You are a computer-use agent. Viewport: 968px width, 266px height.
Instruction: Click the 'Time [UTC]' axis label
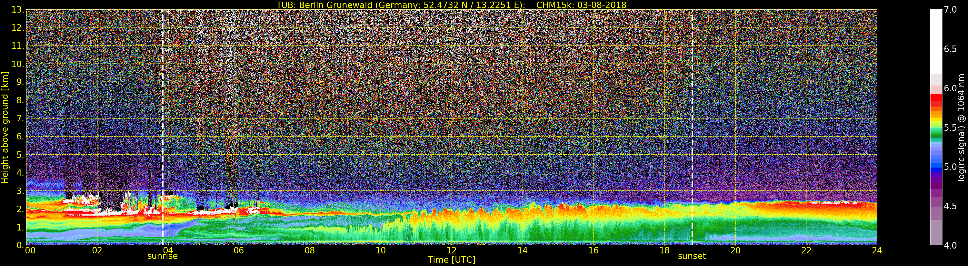pyautogui.click(x=452, y=260)
